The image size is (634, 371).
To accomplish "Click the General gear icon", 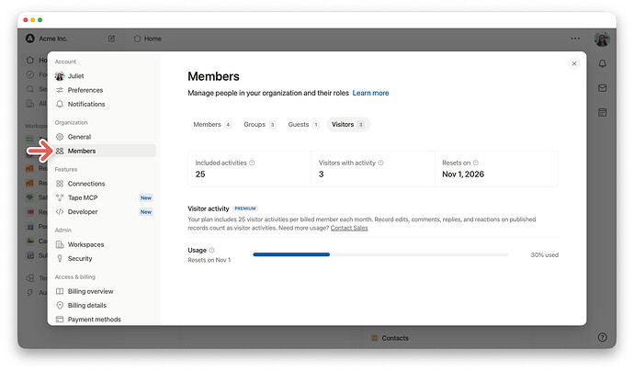I will [x=60, y=137].
